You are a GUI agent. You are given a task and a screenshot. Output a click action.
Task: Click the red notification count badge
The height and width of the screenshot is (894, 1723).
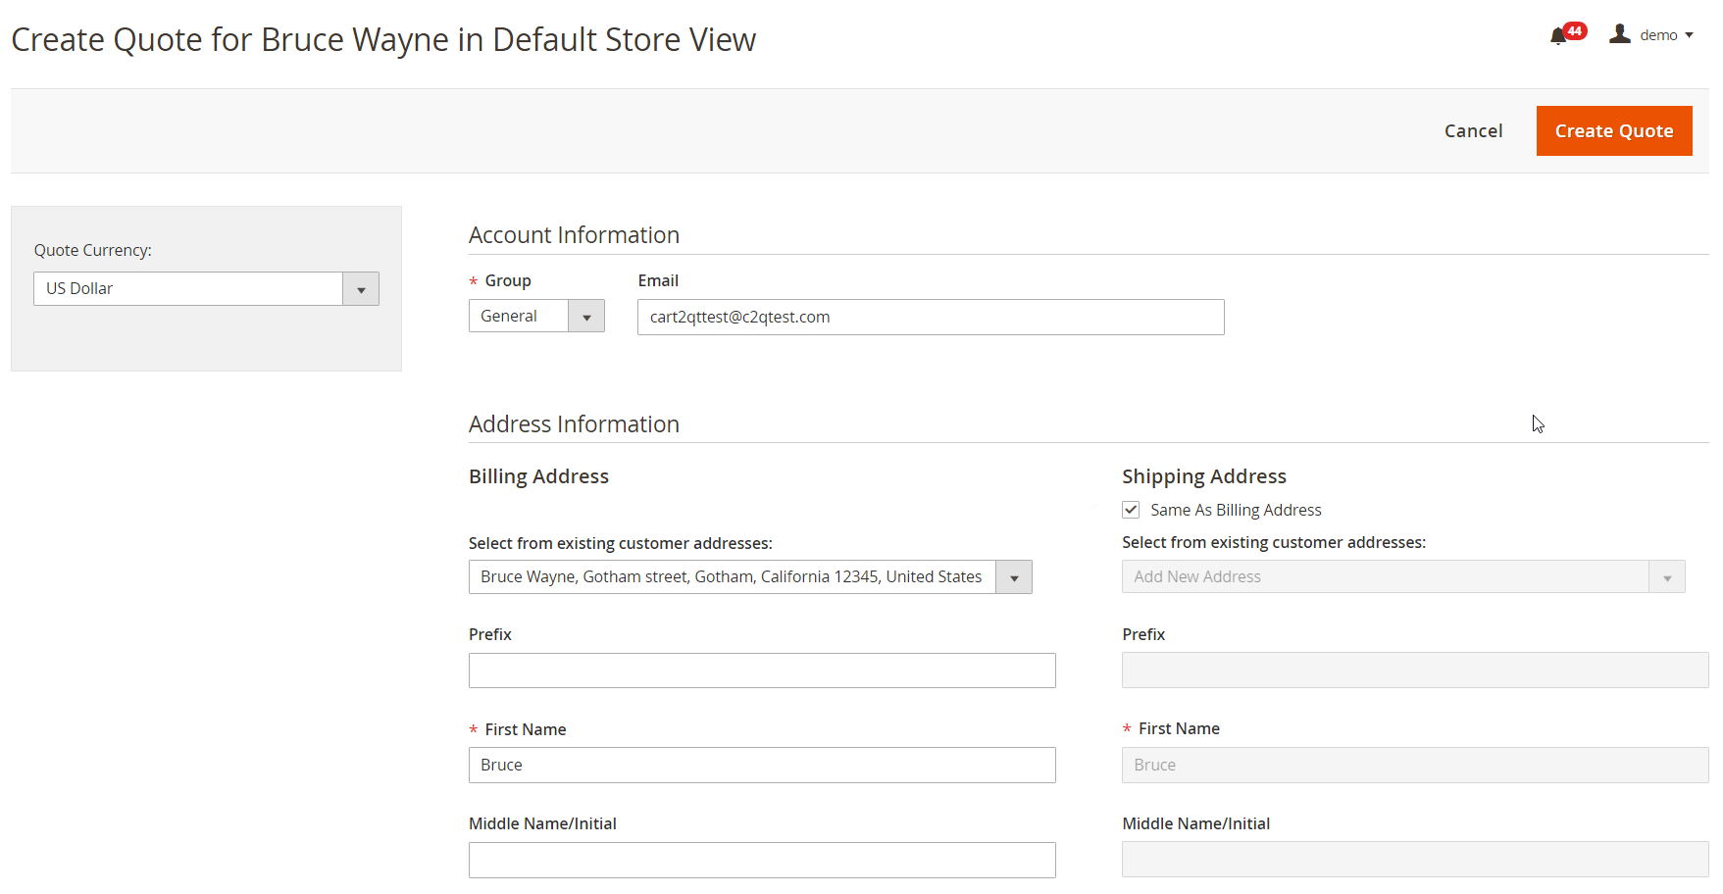point(1575,30)
